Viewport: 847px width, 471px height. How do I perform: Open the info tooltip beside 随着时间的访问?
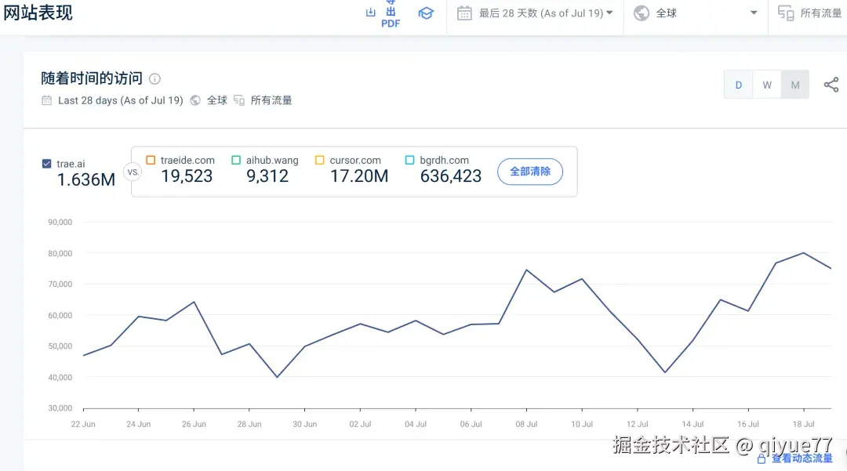tap(154, 78)
